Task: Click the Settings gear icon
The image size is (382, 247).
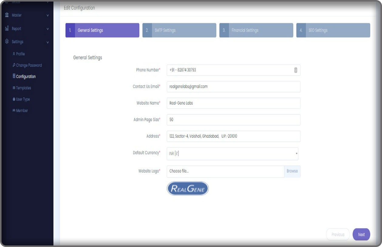Action: (7, 42)
